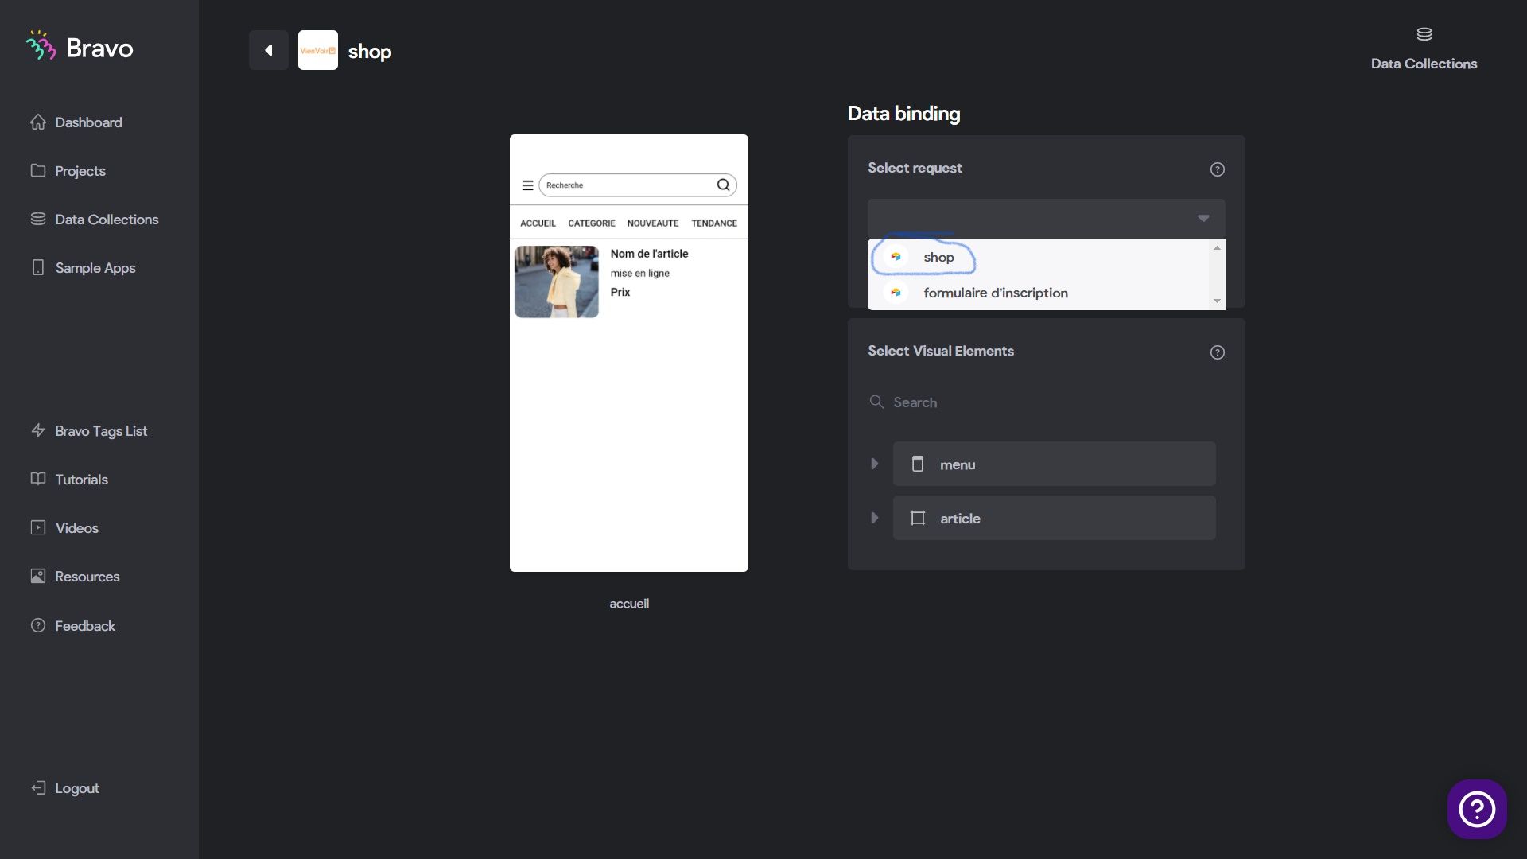The width and height of the screenshot is (1527, 859).
Task: Click 'Nom de l'article' text in preview
Action: pyautogui.click(x=649, y=254)
